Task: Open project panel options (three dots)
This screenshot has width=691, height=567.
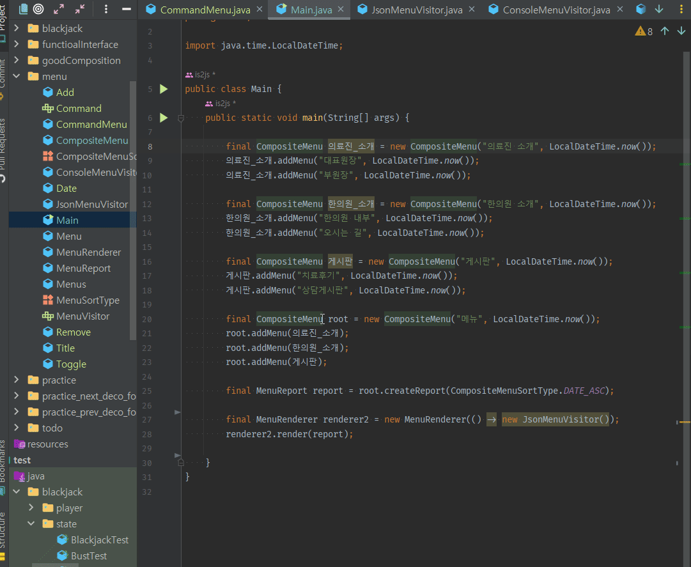Action: tap(106, 9)
